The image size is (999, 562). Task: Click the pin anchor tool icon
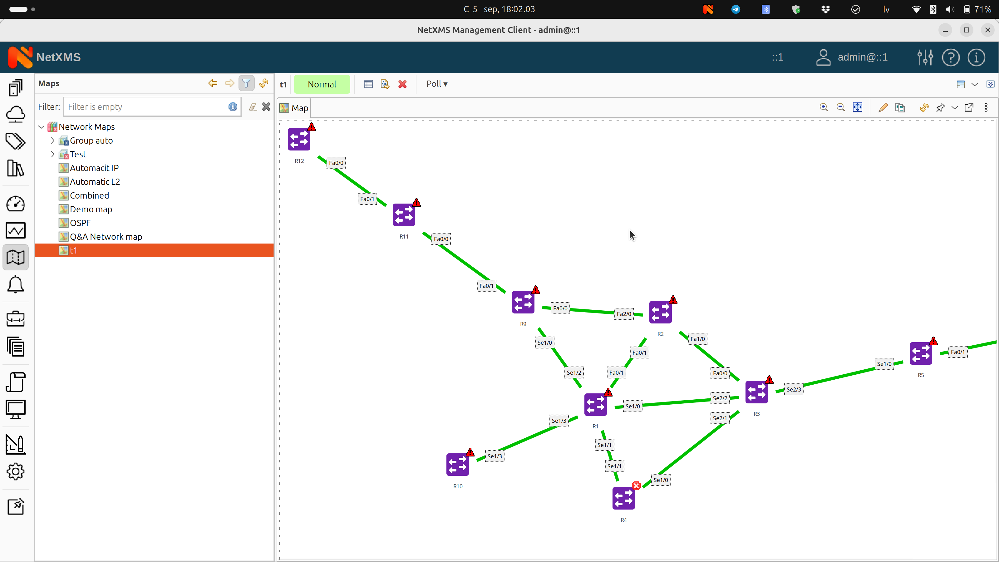(941, 108)
